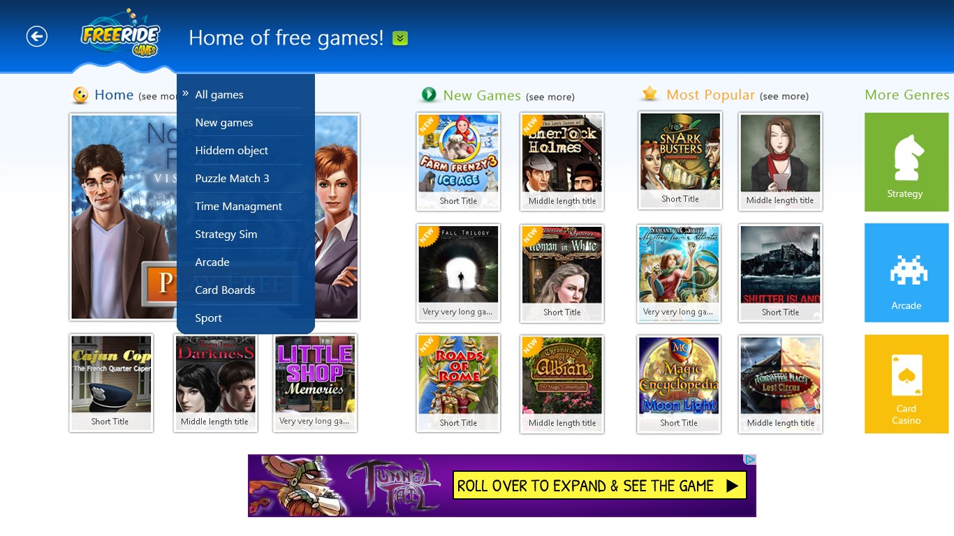Click "(see more)" next to Most Popular
Viewport: 954px width, 536px height.
coord(784,97)
